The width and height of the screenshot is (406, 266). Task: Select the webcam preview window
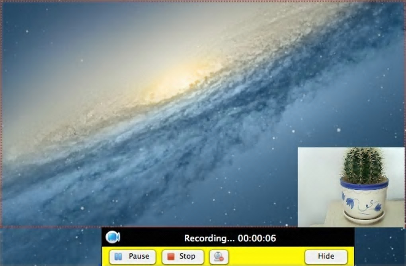point(351,187)
